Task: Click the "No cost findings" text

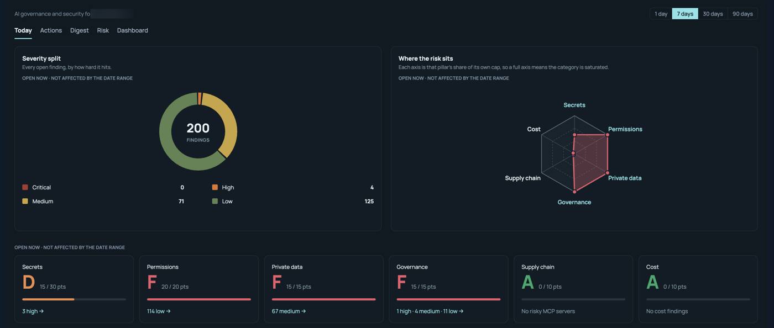Action: (667, 311)
